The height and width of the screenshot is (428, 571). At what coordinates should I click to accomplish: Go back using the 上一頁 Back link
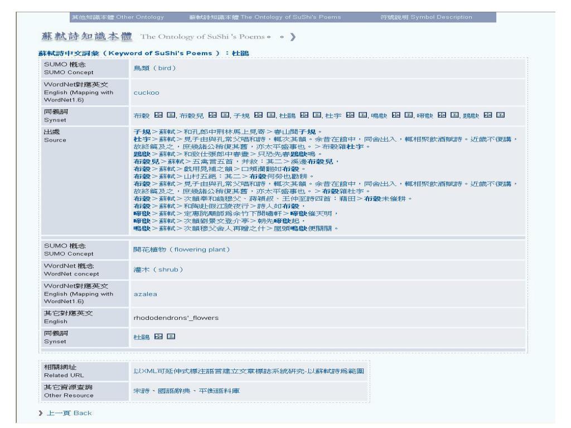[x=69, y=413]
